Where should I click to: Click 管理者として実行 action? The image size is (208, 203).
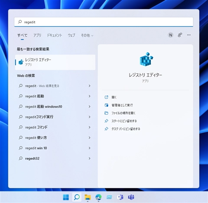click(x=122, y=105)
